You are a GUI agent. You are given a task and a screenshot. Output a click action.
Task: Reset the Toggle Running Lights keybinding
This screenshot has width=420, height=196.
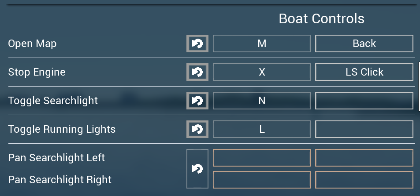[x=197, y=129]
